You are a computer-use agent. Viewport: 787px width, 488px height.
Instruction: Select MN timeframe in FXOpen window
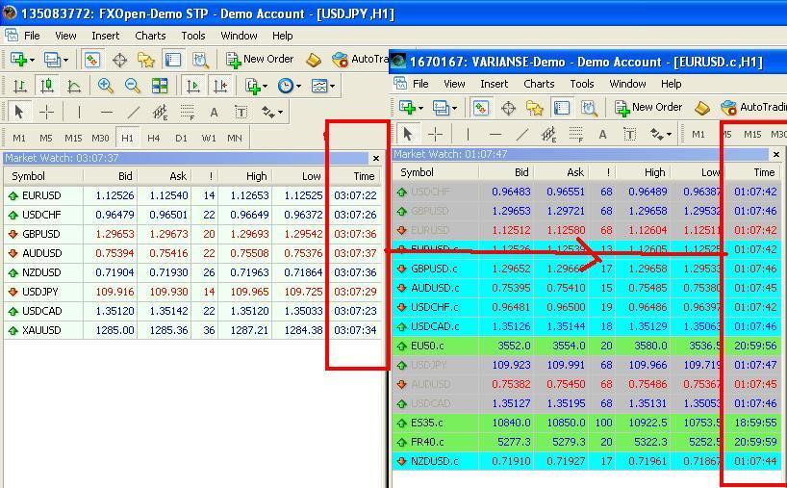coord(235,138)
